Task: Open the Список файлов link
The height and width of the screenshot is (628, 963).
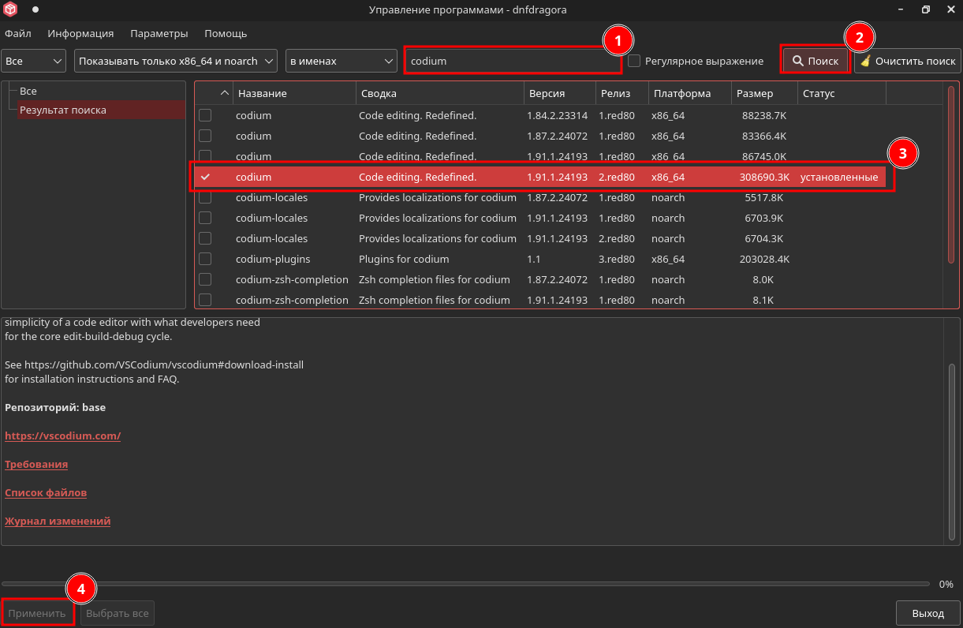Action: (46, 492)
